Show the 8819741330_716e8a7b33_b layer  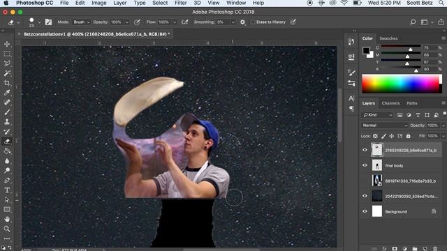tap(365, 181)
